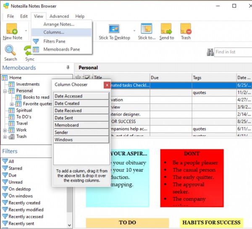This screenshot has width=252, height=229.
Task: Click the Sender column item
Action: click(81, 132)
